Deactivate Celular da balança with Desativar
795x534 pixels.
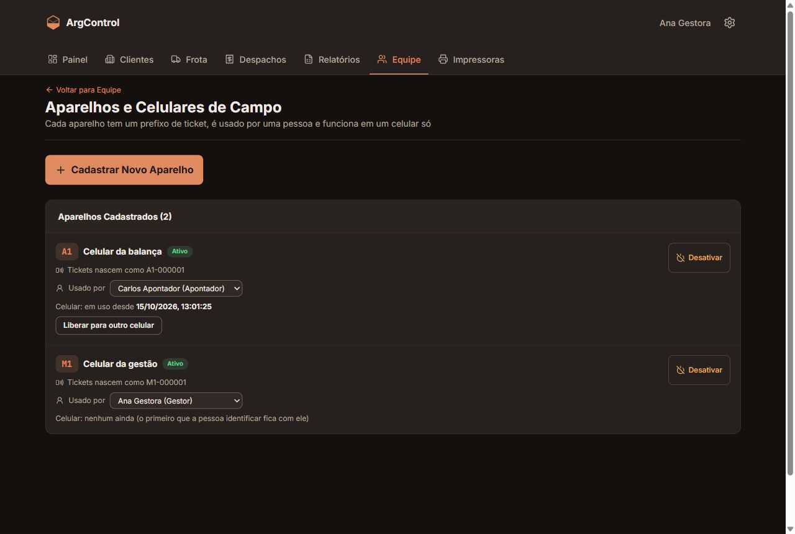pyautogui.click(x=699, y=258)
